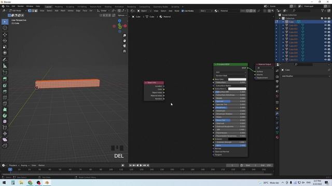Open the GGX distribution dropdown

pyautogui.click(x=230, y=72)
